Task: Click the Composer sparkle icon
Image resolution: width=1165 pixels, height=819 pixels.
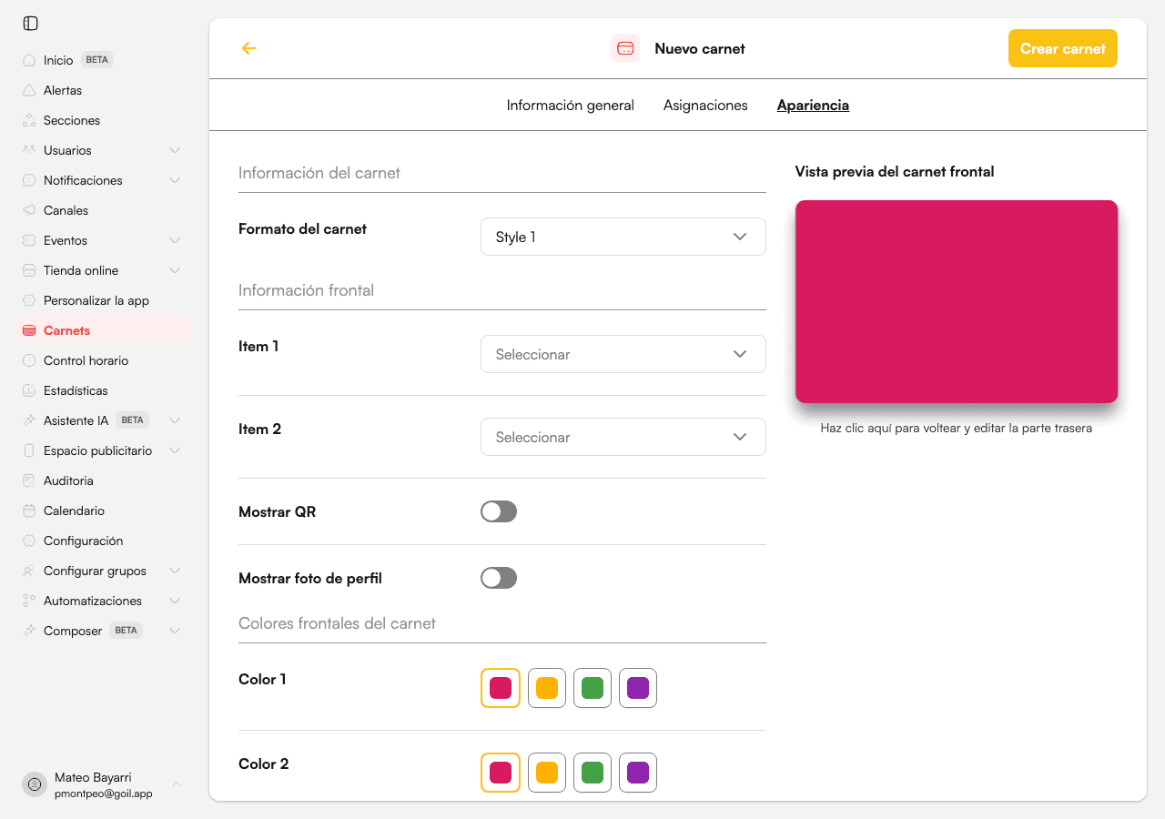Action: [x=29, y=631]
